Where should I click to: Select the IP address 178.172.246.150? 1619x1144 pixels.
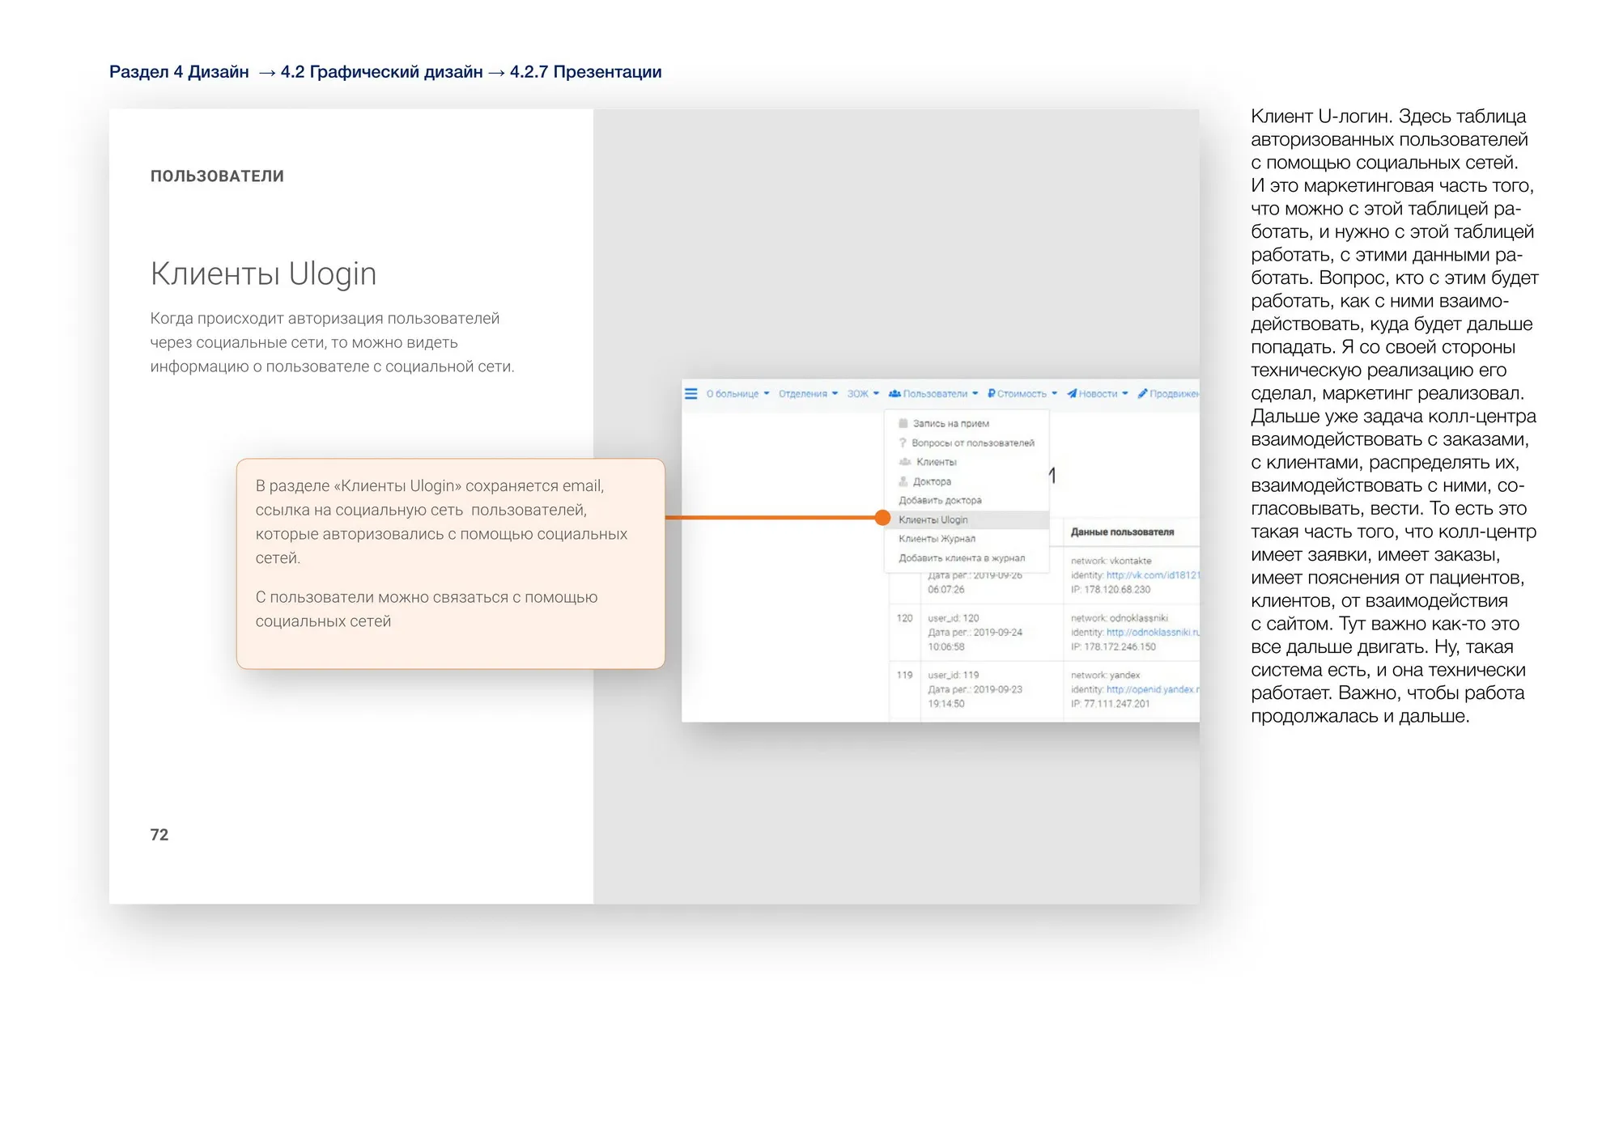(1120, 647)
